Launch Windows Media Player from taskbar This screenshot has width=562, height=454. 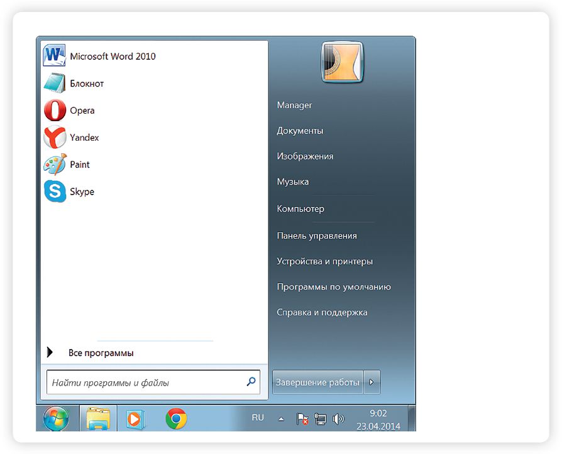click(135, 419)
